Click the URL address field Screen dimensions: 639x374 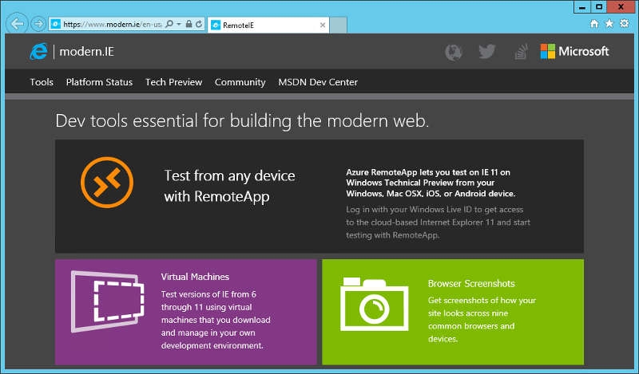(112, 25)
